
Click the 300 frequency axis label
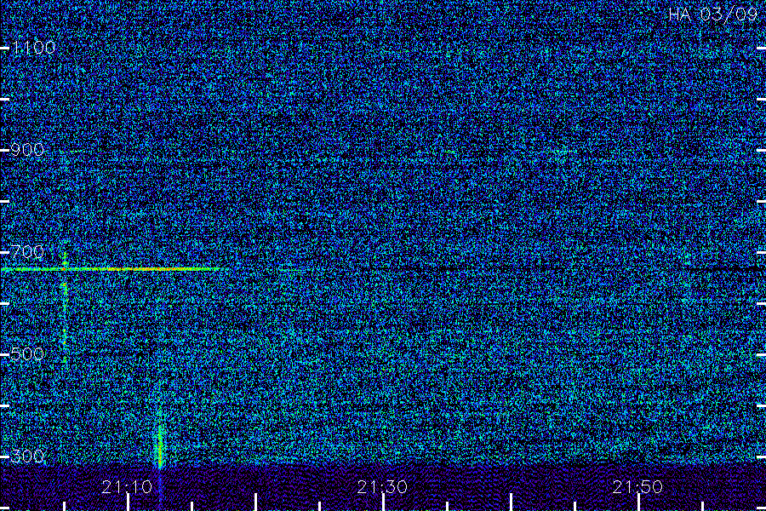point(27,456)
